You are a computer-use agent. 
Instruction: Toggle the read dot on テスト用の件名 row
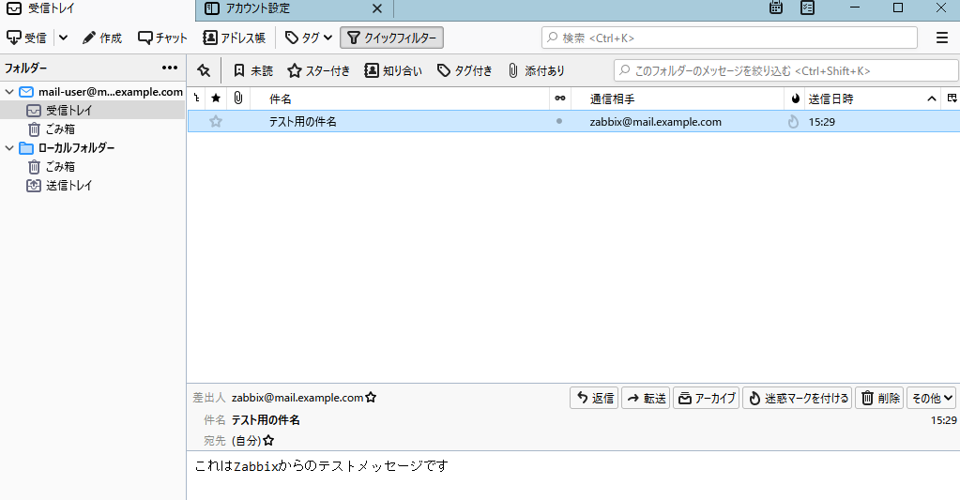559,121
